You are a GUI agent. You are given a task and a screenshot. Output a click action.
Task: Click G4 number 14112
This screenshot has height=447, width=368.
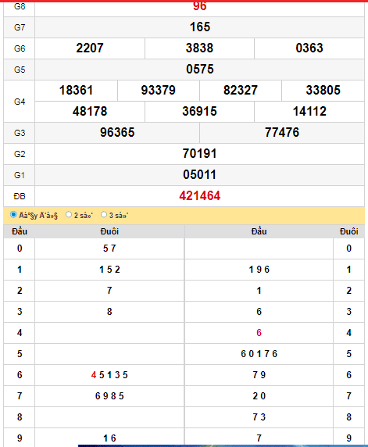pos(309,112)
